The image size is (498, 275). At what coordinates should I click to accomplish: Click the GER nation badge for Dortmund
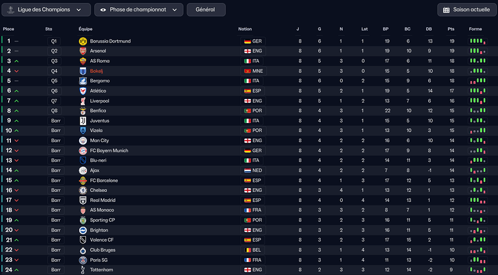pyautogui.click(x=253, y=41)
